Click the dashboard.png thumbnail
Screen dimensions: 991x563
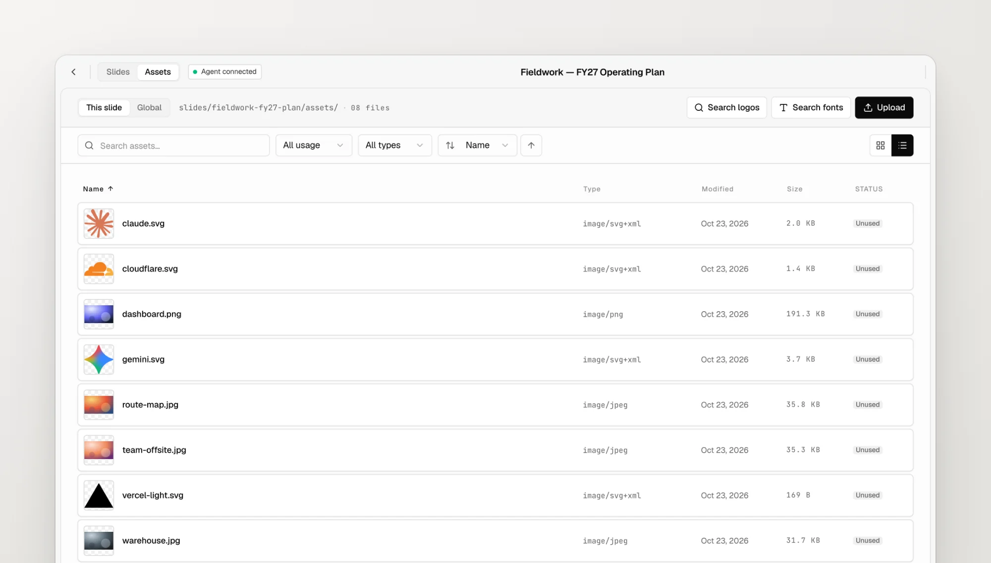pos(99,314)
